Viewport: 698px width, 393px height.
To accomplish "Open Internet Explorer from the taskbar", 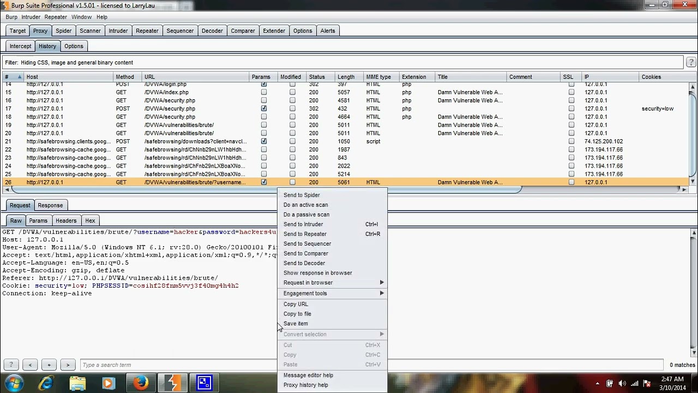I will point(46,383).
